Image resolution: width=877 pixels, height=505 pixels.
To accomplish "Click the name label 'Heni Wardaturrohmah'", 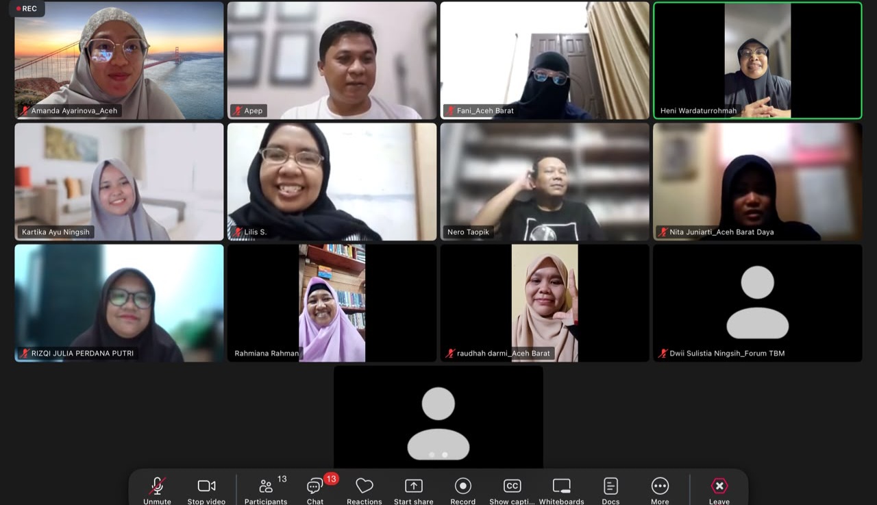I will (698, 110).
